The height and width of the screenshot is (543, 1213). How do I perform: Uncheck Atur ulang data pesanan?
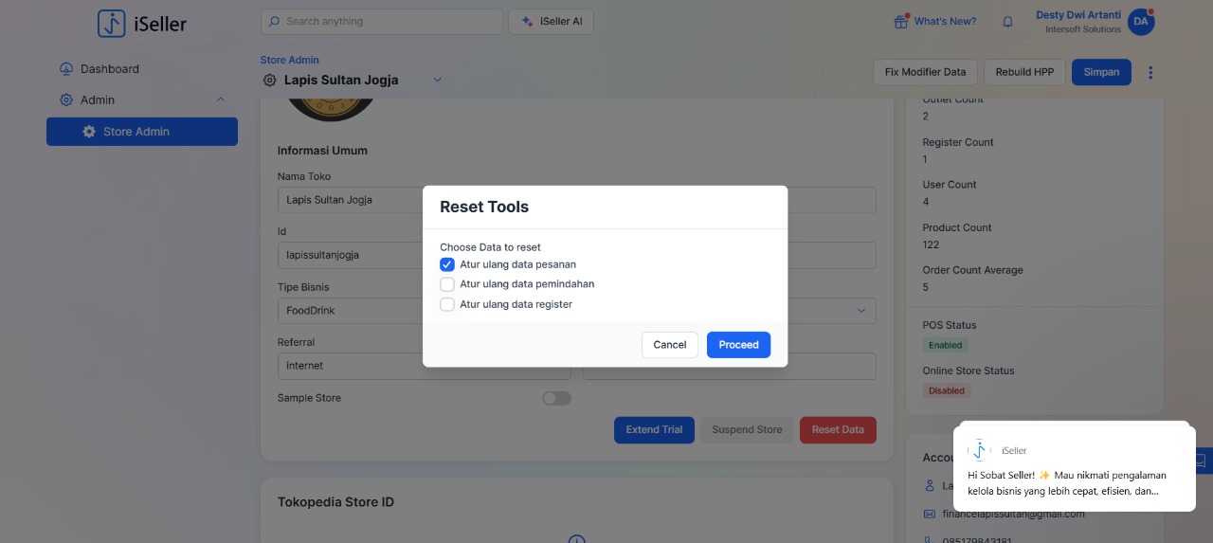(x=447, y=264)
